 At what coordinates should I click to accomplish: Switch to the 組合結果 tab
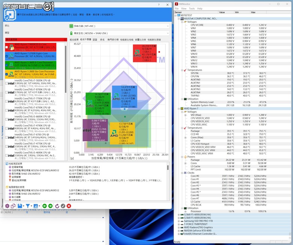click(74, 39)
